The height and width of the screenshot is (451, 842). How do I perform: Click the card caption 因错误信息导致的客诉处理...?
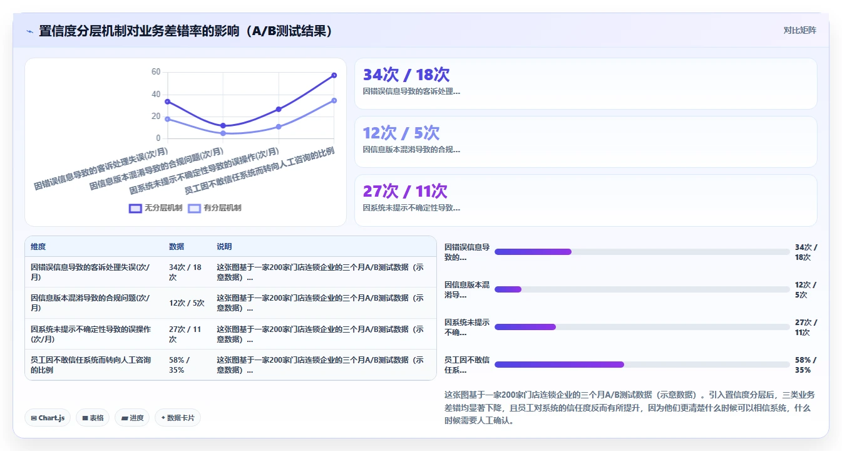[x=411, y=91]
